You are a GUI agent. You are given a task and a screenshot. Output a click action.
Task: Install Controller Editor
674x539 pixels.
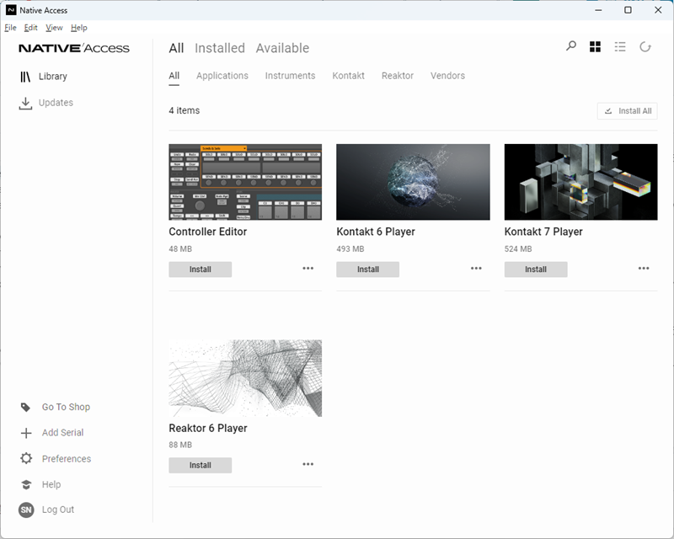coord(201,269)
